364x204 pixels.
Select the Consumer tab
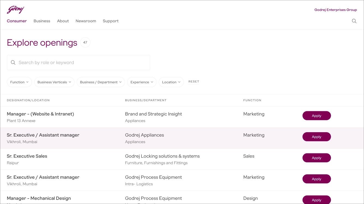pos(17,21)
